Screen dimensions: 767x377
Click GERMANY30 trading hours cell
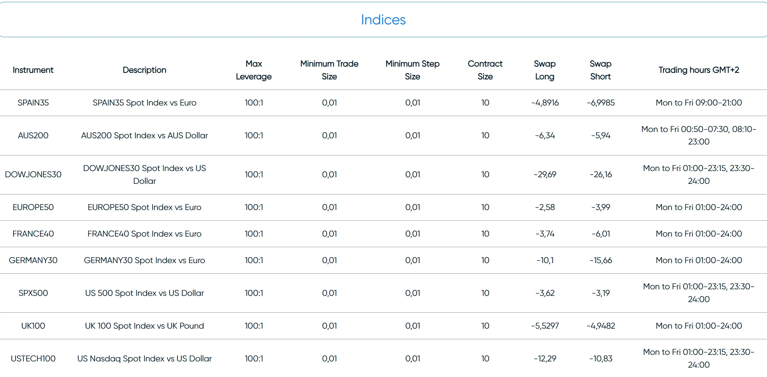(699, 260)
